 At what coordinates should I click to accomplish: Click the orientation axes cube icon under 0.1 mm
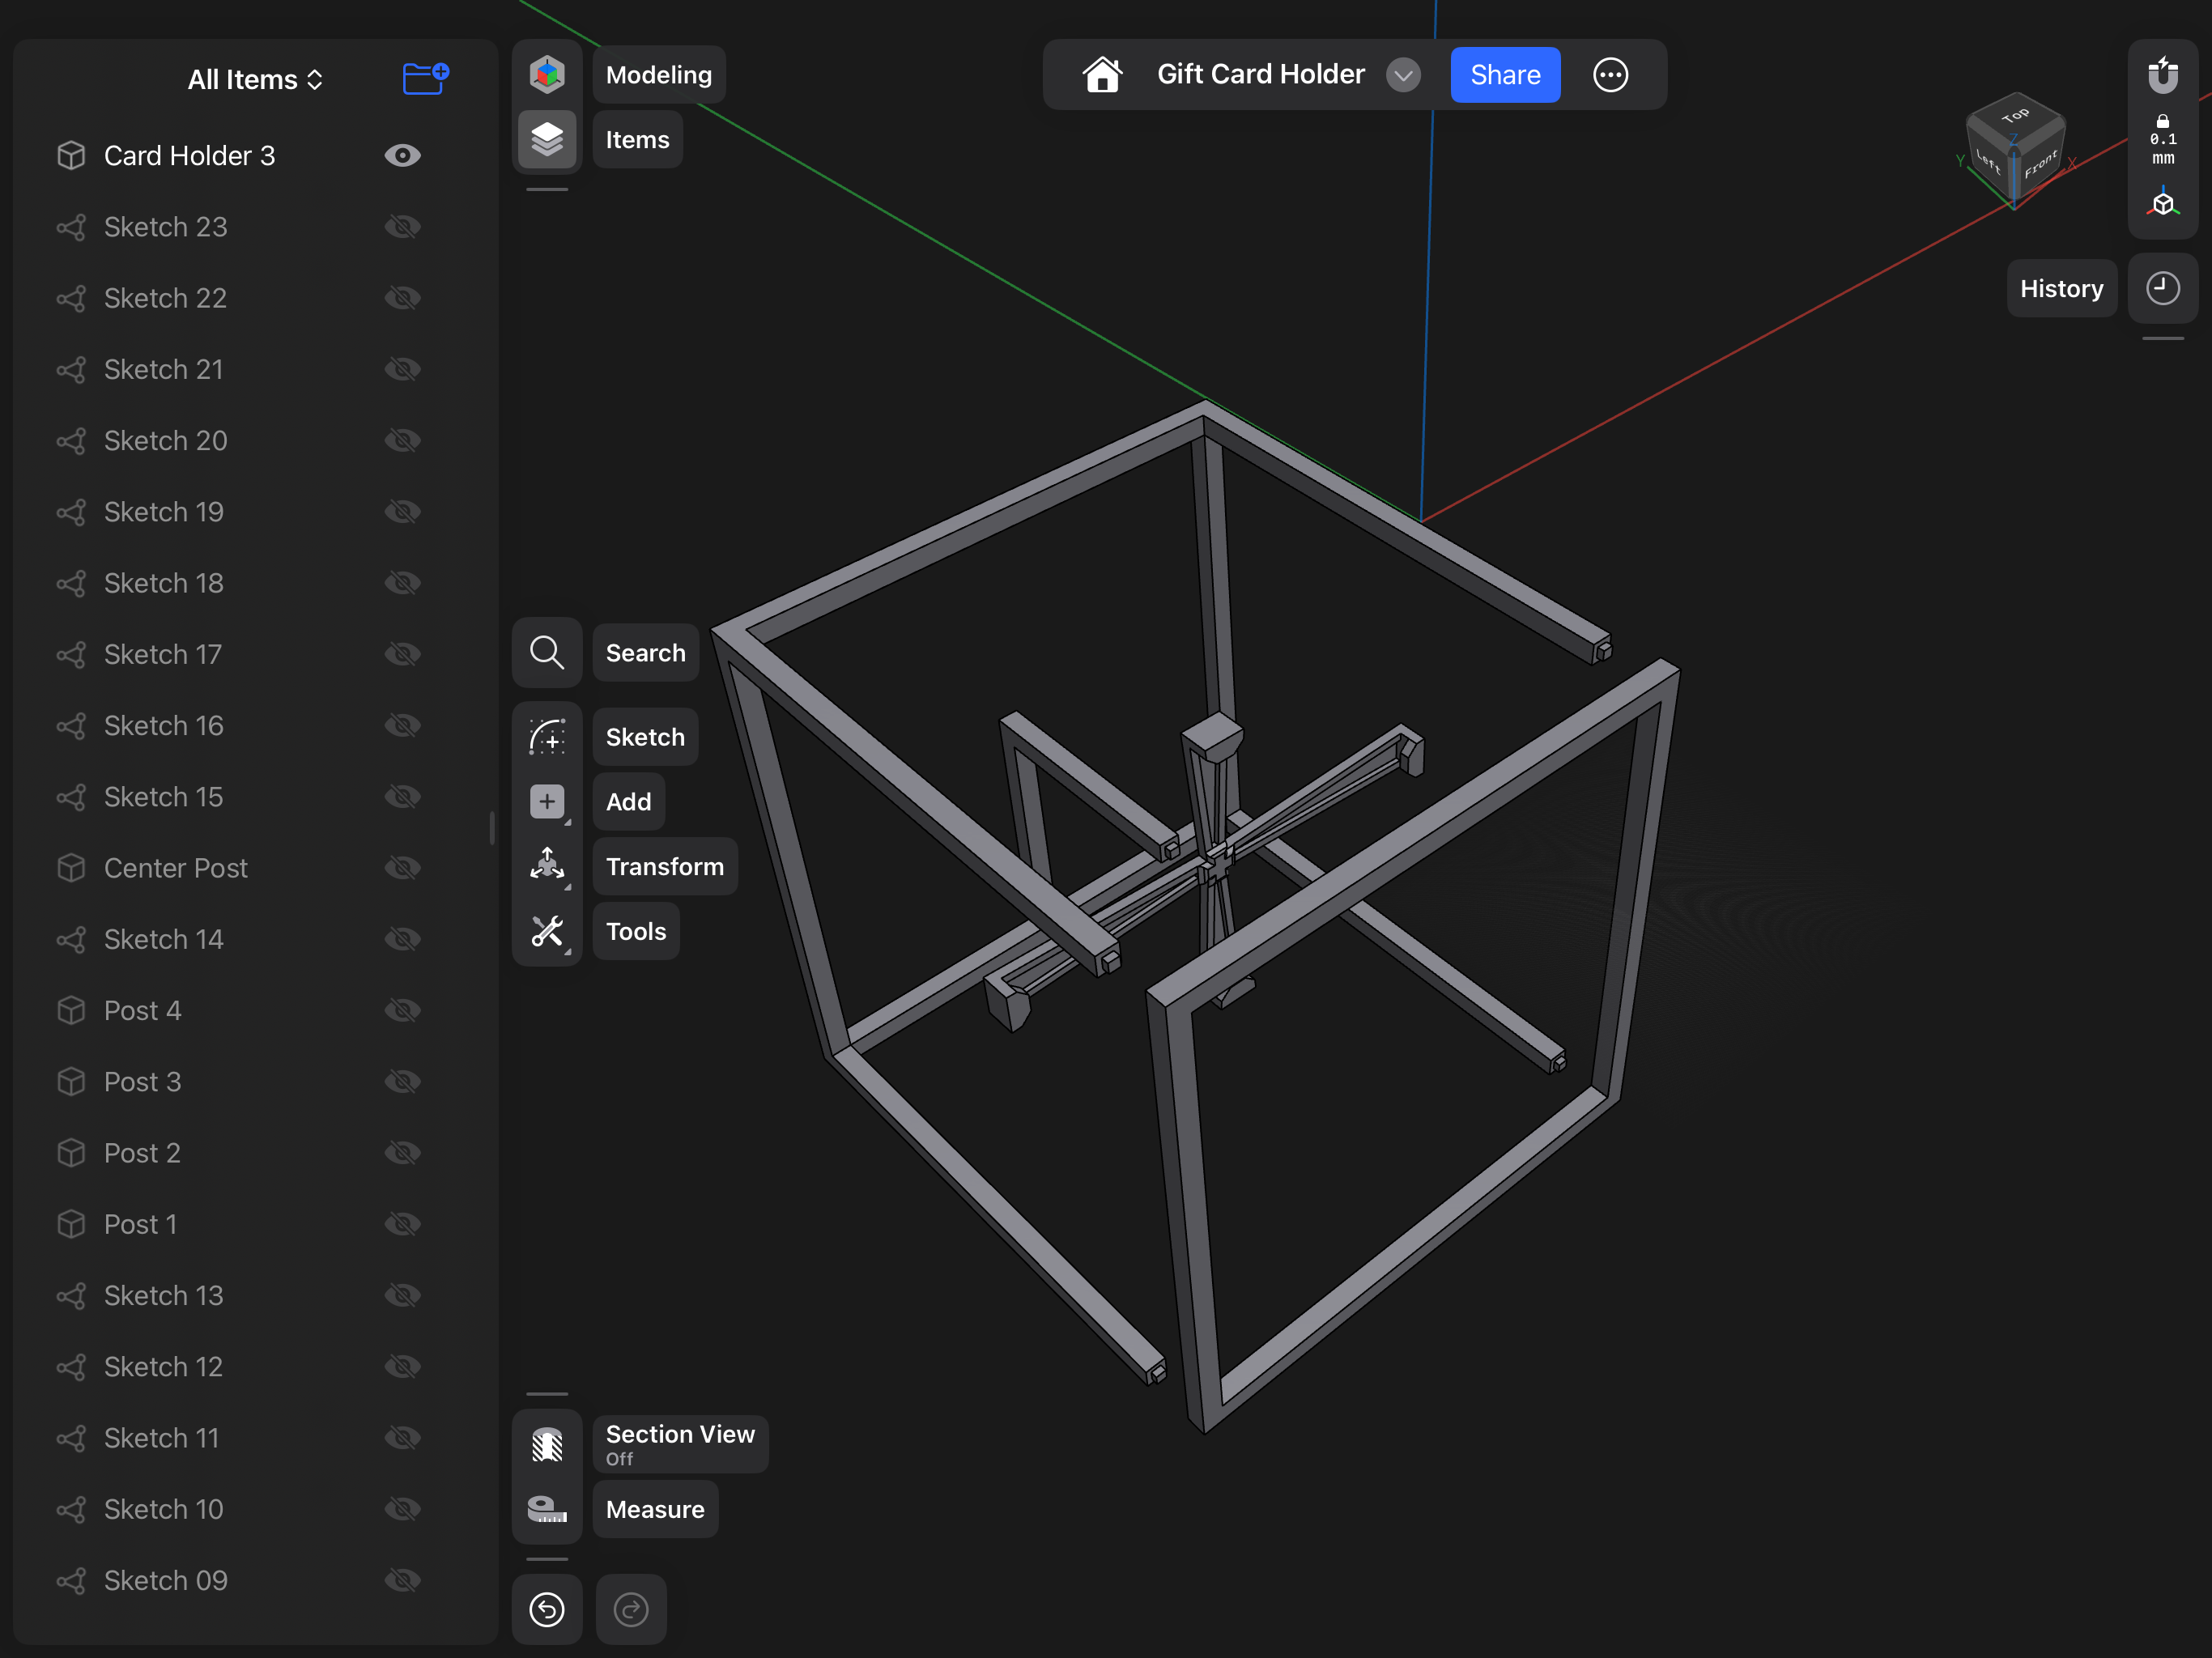[x=2163, y=203]
